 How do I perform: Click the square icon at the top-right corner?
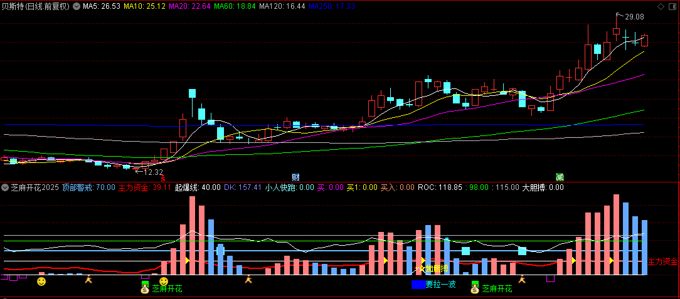coord(674,6)
